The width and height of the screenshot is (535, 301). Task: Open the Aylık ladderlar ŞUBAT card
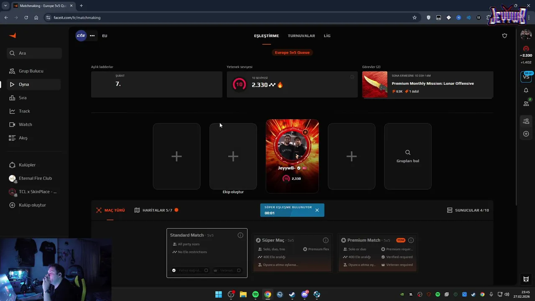[x=157, y=84]
